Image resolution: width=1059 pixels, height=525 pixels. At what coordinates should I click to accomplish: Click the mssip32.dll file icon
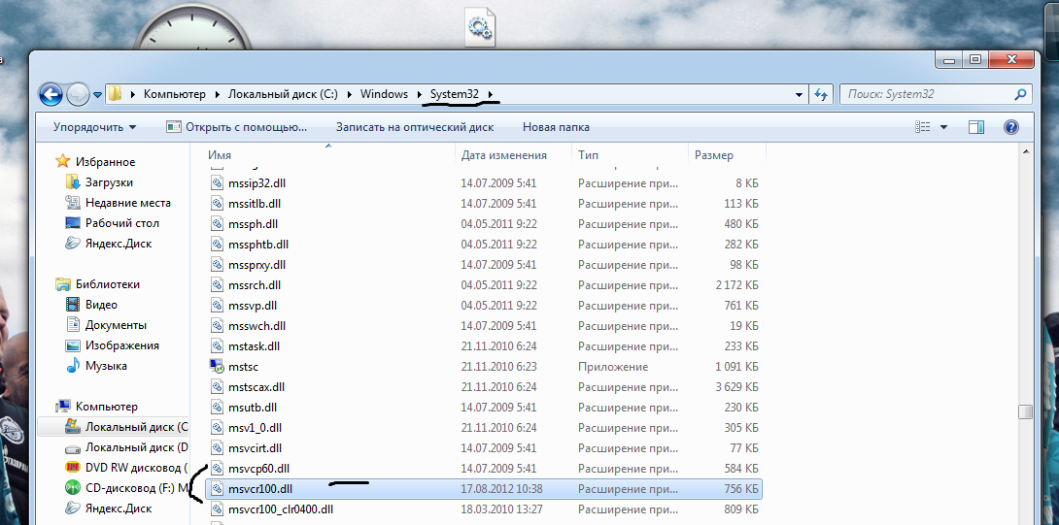(x=216, y=182)
